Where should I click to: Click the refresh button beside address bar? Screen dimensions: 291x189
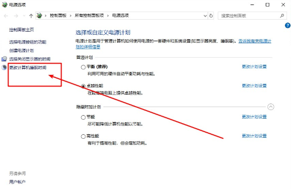pyautogui.click(x=211, y=16)
